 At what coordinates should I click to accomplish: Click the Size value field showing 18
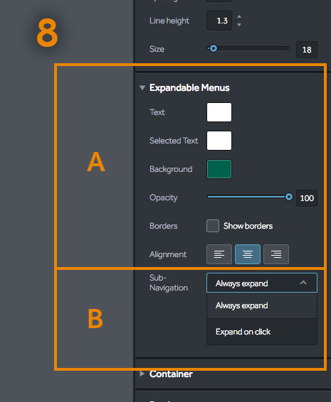tap(307, 50)
